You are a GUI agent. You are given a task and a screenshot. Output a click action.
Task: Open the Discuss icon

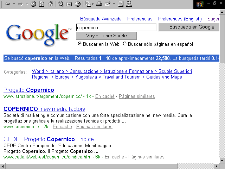(121, 4)
